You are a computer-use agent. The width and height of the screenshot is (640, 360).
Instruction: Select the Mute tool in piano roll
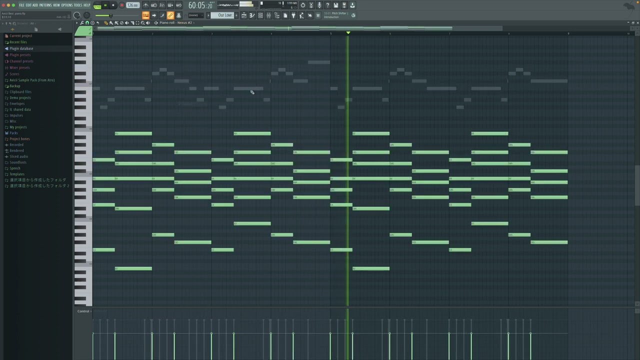(127, 23)
